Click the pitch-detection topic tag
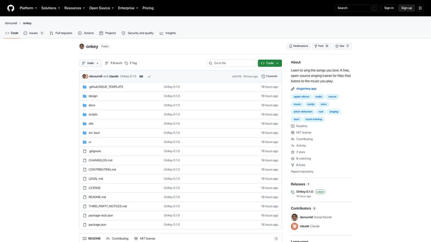The width and height of the screenshot is (431, 242). [303, 112]
